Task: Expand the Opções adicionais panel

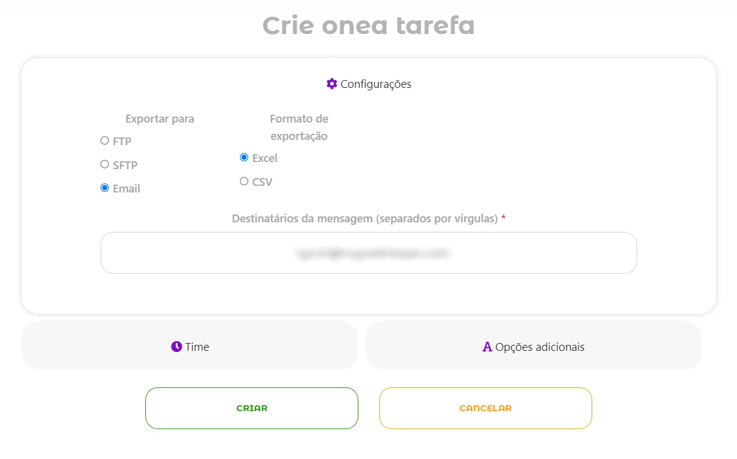Action: pos(534,345)
